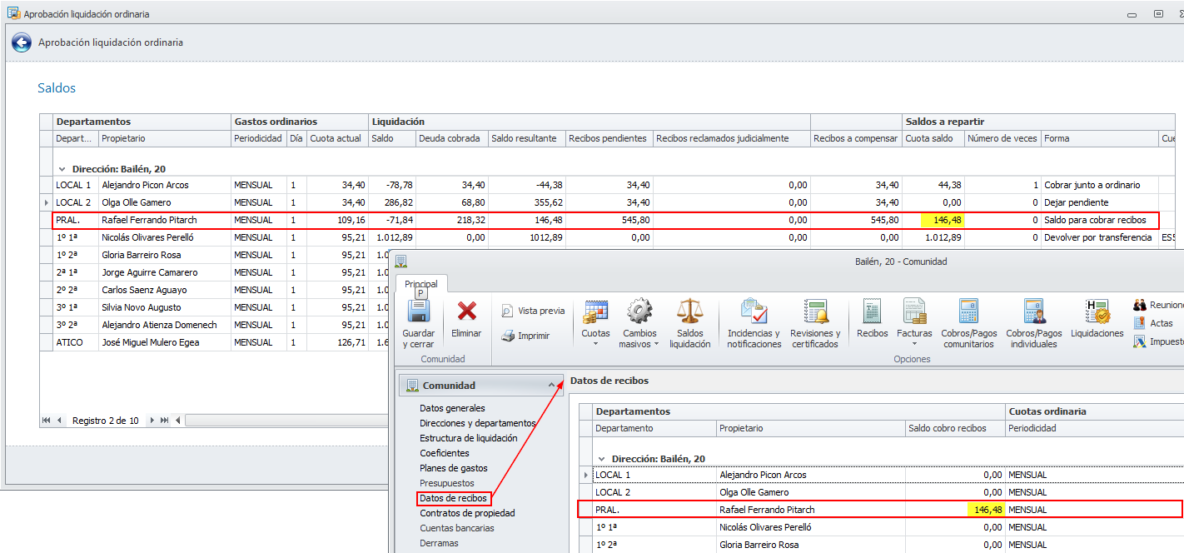Open Saldos liquidación scales icon
1184x553 pixels.
689,312
